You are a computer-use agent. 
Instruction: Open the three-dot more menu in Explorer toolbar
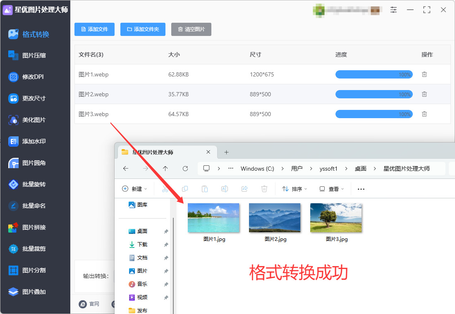(361, 189)
